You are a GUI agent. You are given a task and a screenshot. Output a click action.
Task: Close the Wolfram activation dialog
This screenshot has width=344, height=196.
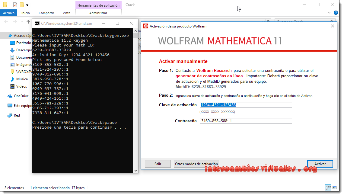(x=332, y=26)
